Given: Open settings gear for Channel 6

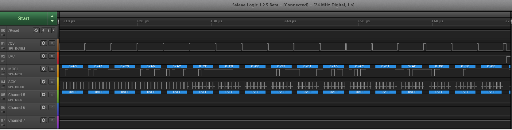Looking at the screenshot, I should [44, 107].
